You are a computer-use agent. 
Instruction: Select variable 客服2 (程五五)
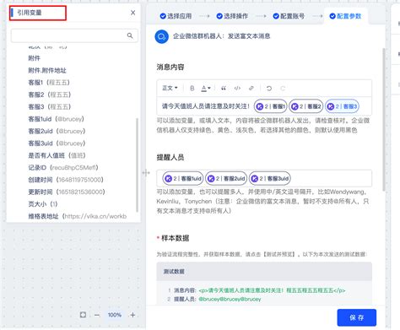coord(50,95)
